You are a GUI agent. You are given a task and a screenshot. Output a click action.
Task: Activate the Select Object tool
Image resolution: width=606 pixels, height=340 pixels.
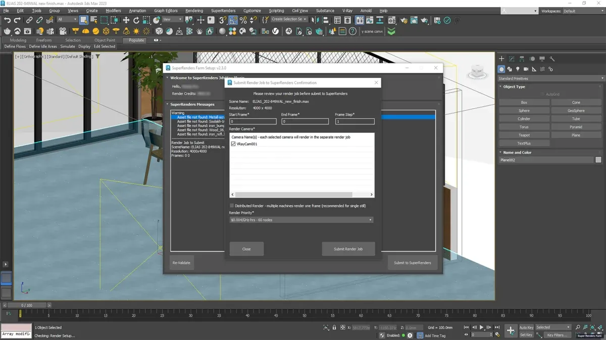click(84, 20)
